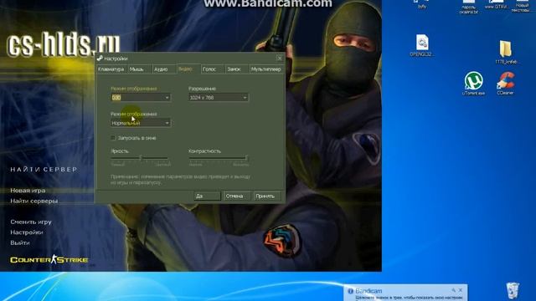Click the Яркость brightness slider

pyautogui.click(x=141, y=158)
